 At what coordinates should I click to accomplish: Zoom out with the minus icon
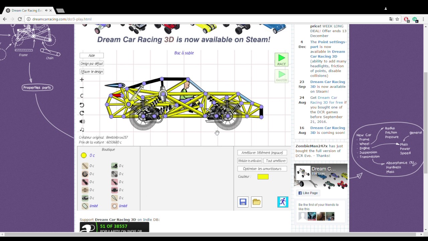(x=82, y=88)
